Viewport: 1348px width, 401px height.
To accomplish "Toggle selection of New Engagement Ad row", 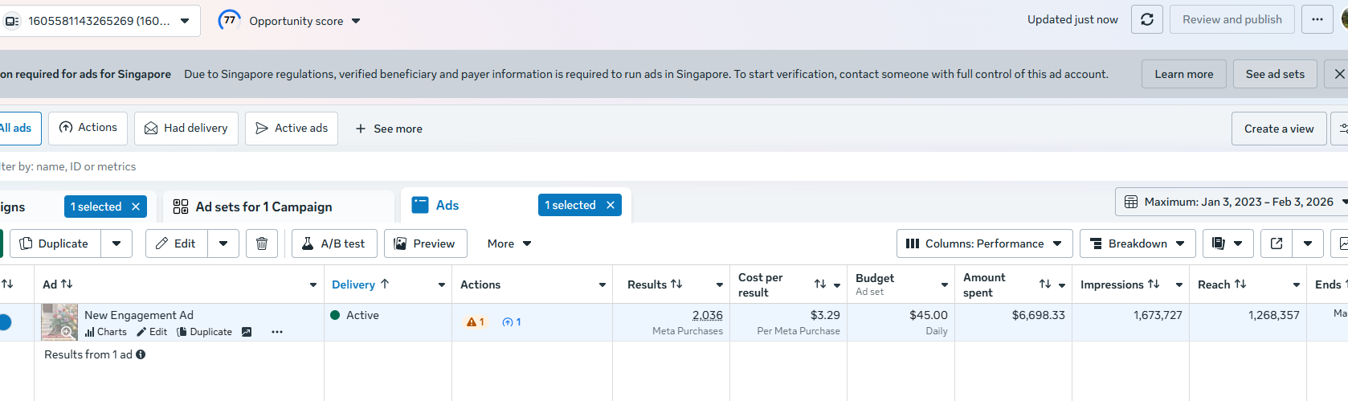I will pyautogui.click(x=4, y=322).
